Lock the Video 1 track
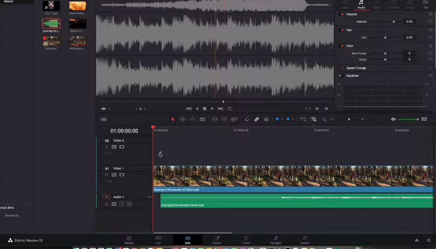The height and width of the screenshot is (249, 436). click(x=106, y=175)
